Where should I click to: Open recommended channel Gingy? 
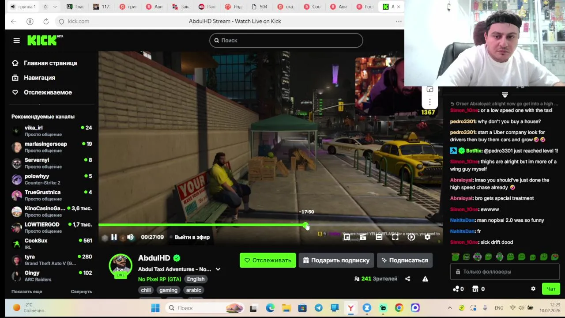tap(52, 276)
